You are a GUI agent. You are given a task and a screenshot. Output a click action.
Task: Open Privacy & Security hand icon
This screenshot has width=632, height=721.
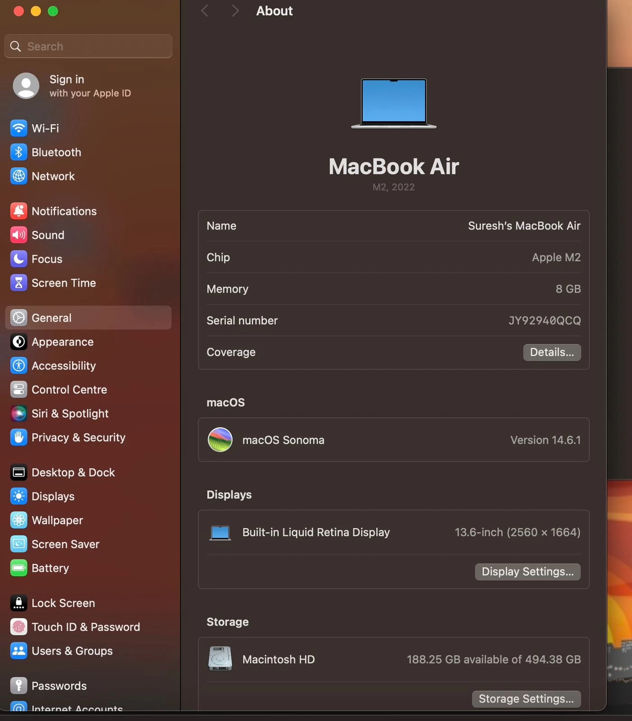coord(18,438)
